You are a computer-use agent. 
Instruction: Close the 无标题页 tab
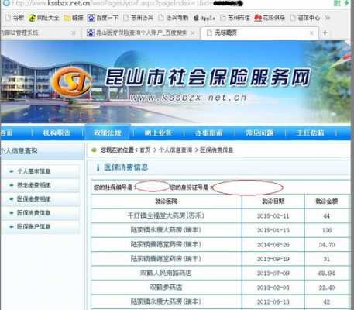(x=311, y=33)
